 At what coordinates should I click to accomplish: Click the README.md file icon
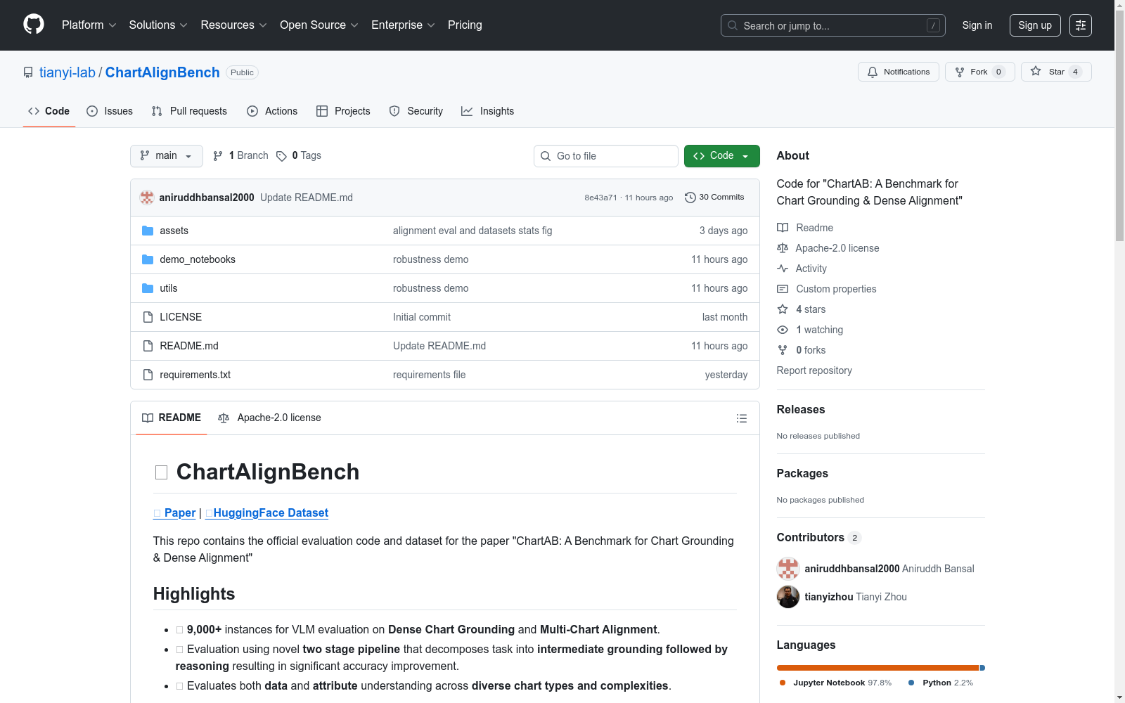pyautogui.click(x=148, y=346)
